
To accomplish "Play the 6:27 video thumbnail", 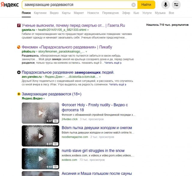I will (40, 136).
